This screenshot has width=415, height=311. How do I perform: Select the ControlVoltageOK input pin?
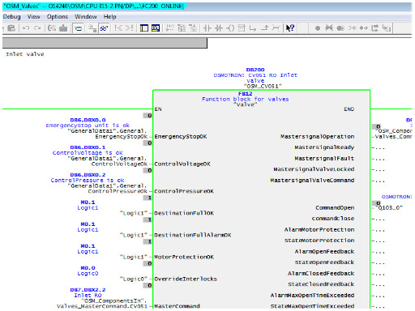(x=182, y=164)
